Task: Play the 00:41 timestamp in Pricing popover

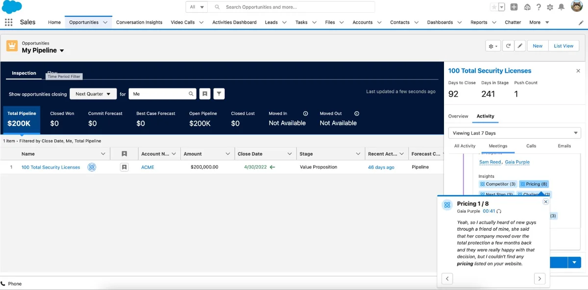Action: (489, 211)
